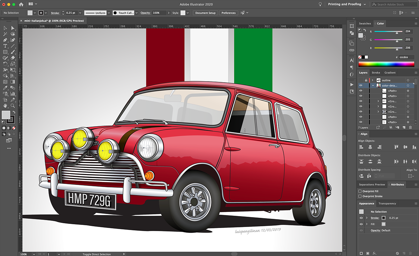Click the Style label swatch
The width and height of the screenshot is (419, 256).
183,13
